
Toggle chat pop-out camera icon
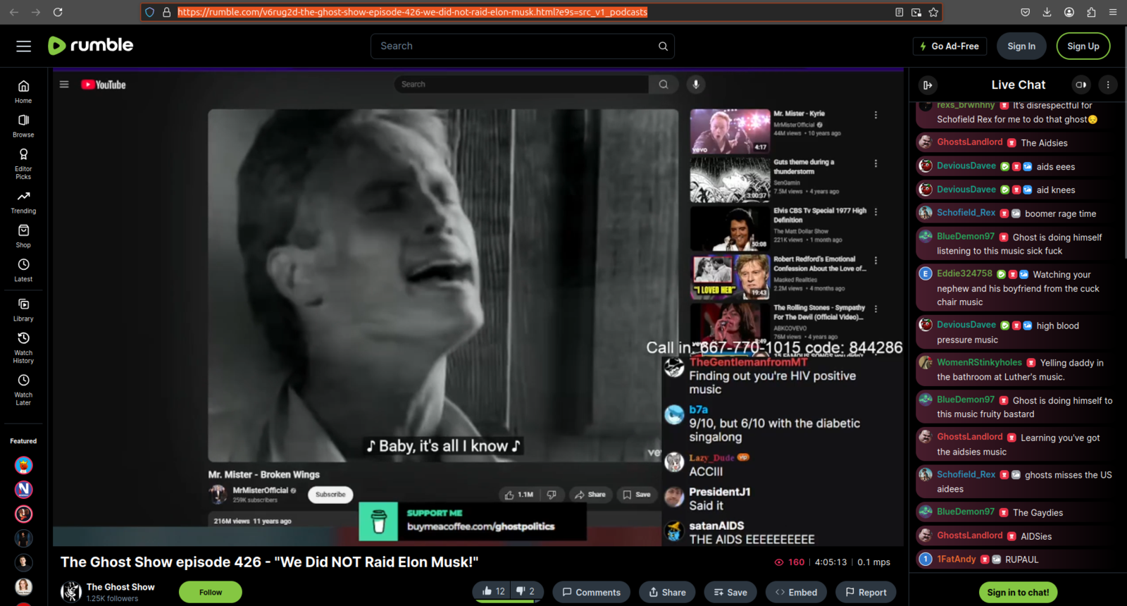click(x=1081, y=85)
